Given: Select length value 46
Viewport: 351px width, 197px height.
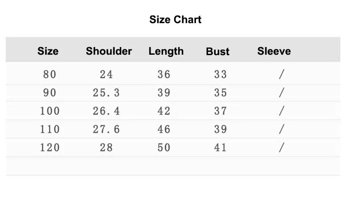Looking at the screenshot, I should pyautogui.click(x=164, y=129).
